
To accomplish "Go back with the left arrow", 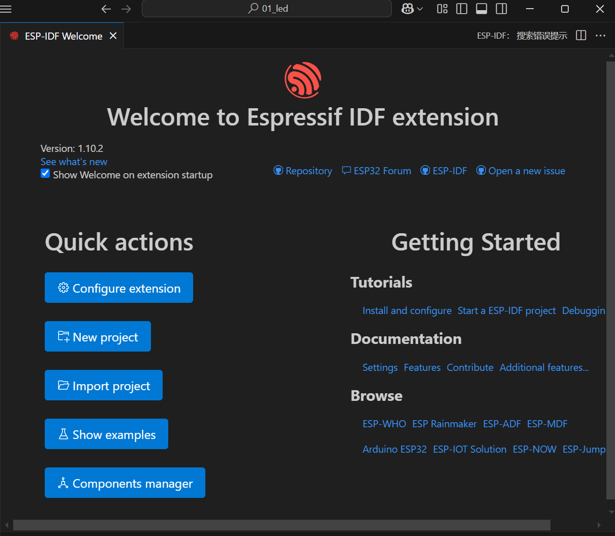I will 106,9.
